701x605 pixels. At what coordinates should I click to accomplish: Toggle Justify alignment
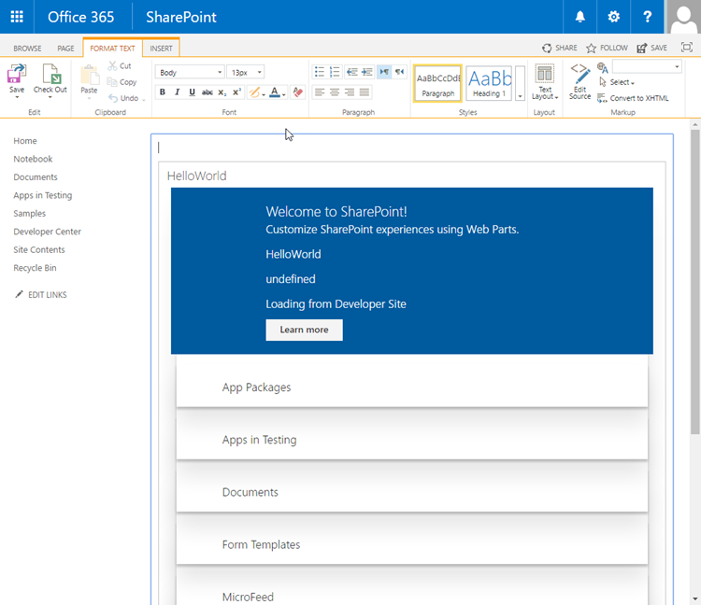365,92
